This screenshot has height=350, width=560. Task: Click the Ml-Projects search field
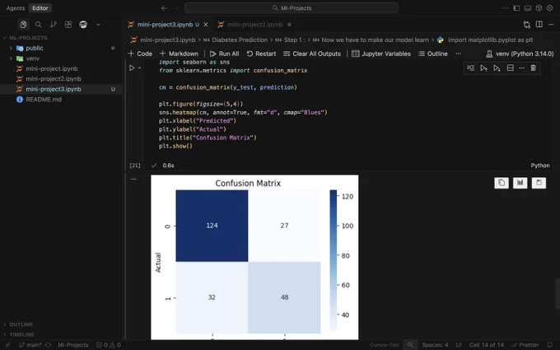(291, 8)
